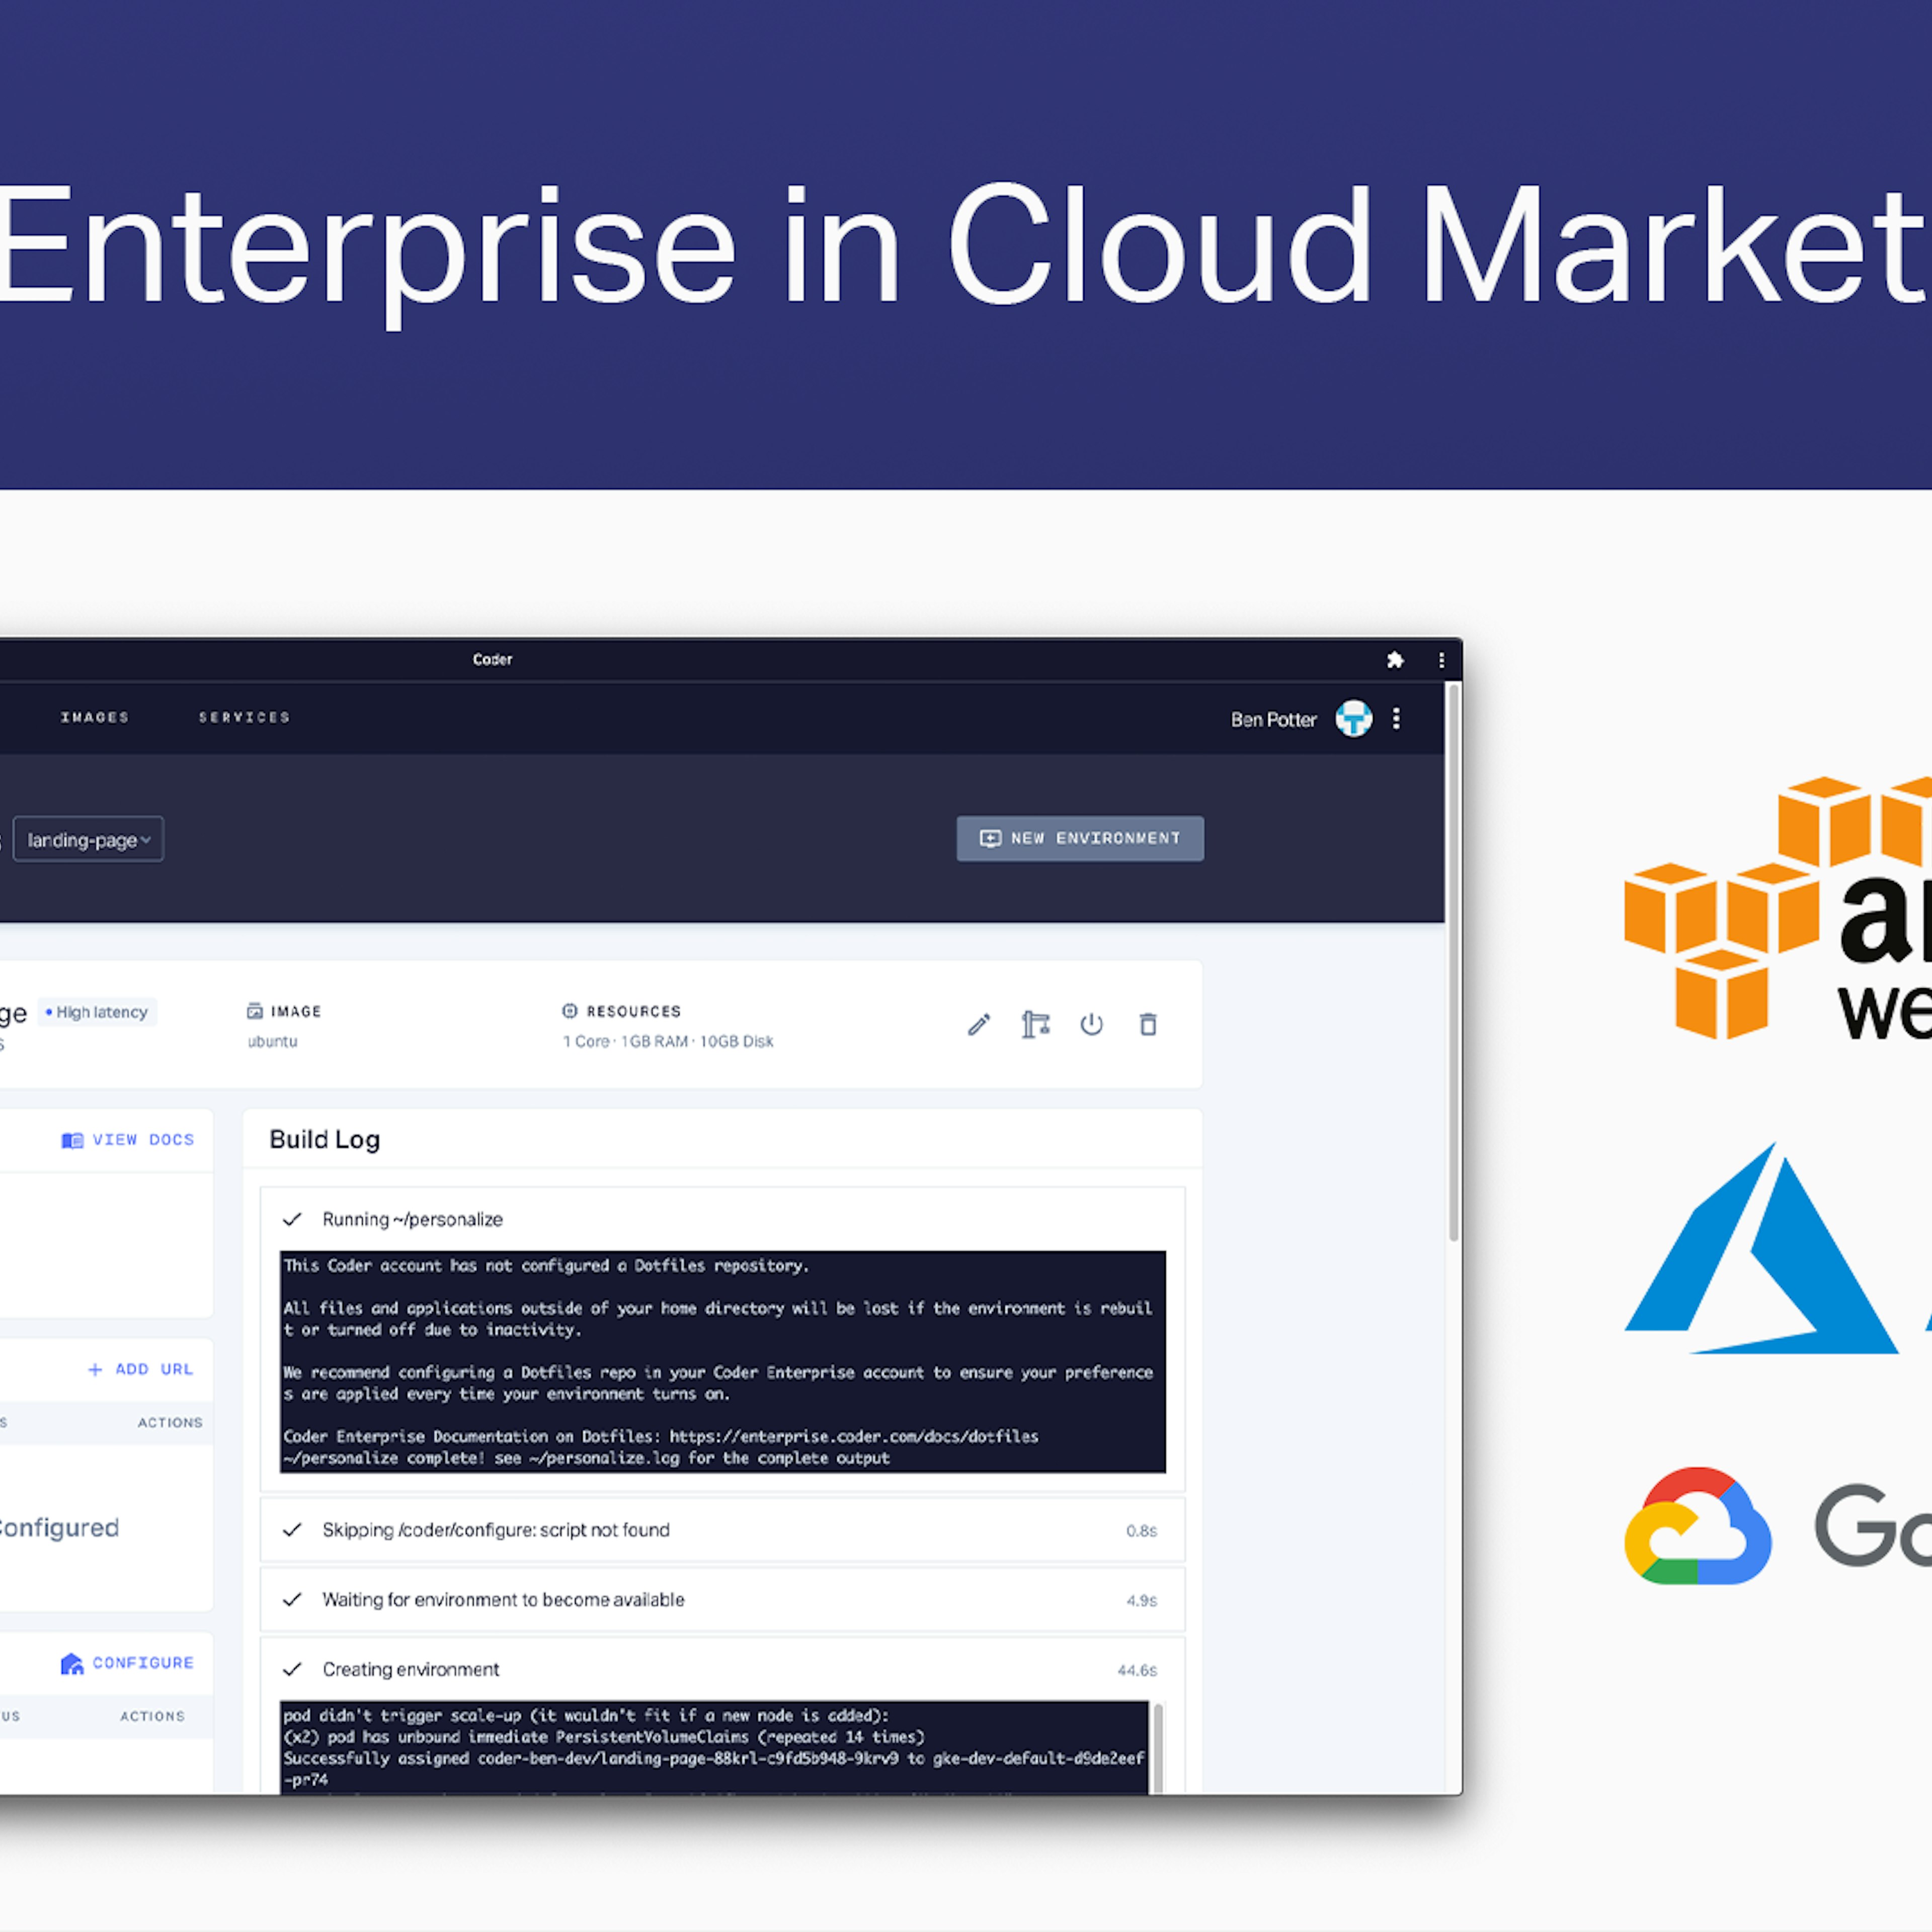
Task: Click the "Build Log" heading
Action: point(325,1140)
